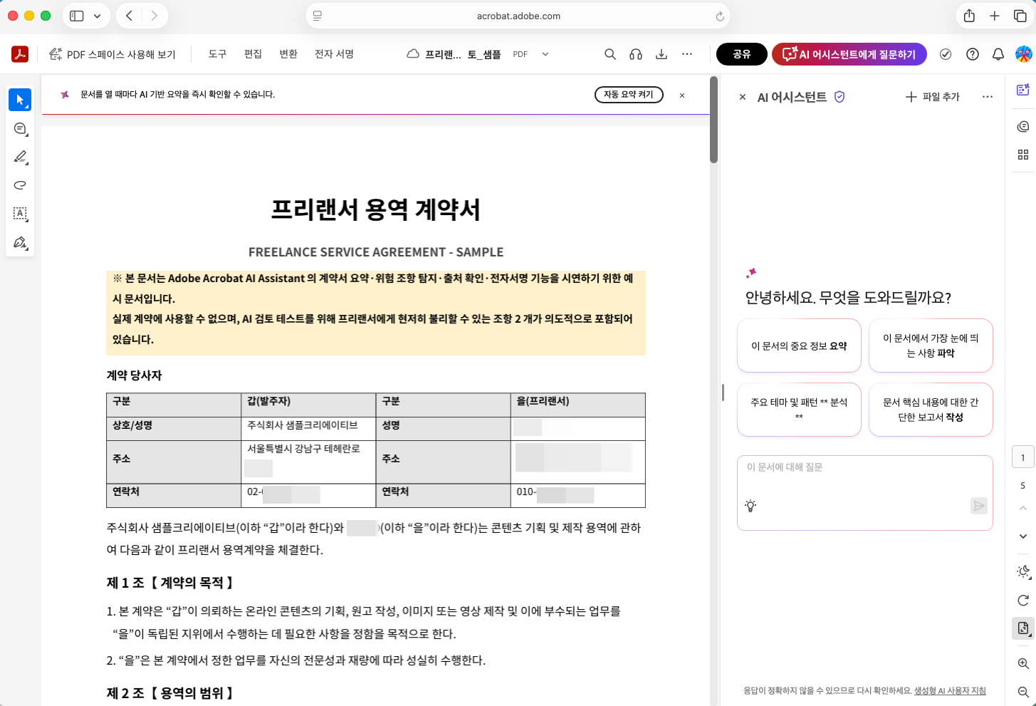Open the help question mark icon
The width and height of the screenshot is (1036, 706).
973,54
